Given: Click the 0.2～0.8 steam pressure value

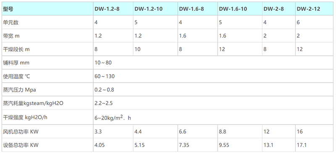Looking at the screenshot, I should point(104,90).
